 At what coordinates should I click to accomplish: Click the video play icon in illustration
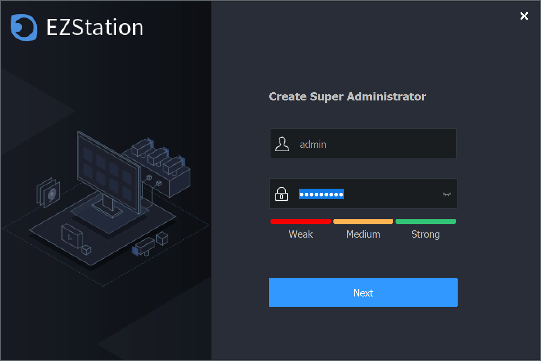[71, 236]
